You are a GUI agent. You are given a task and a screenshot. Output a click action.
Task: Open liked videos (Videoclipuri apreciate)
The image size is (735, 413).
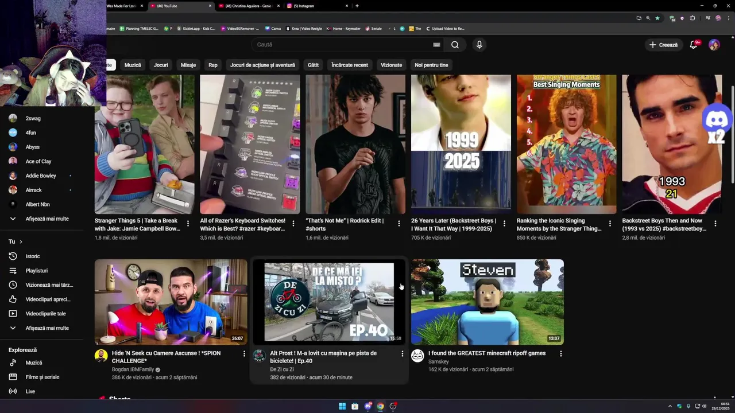point(41,299)
